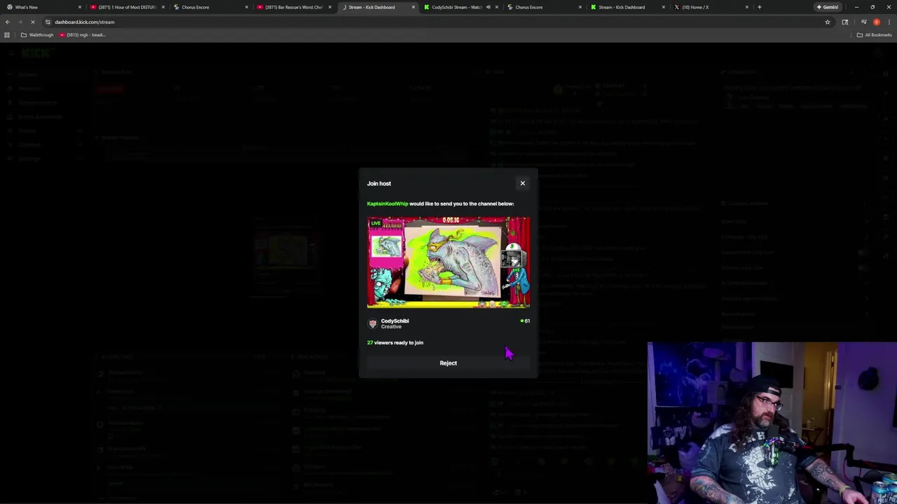Close the (10) Home / X tab
The height and width of the screenshot is (504, 897).
pos(747,7)
